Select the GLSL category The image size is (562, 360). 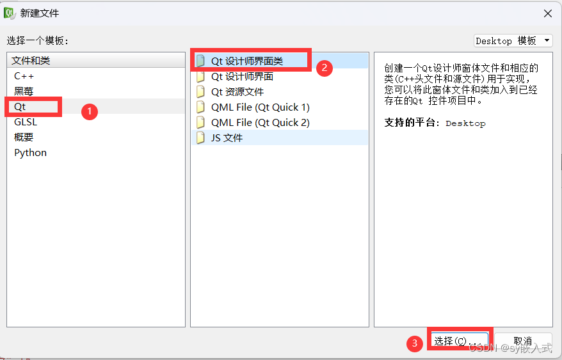(96, 121)
